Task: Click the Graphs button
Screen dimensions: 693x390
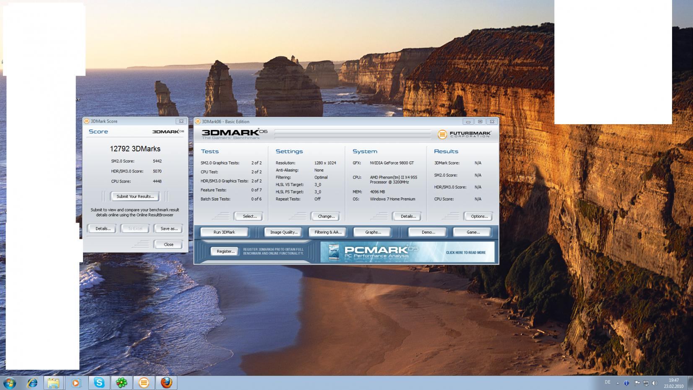Action: (373, 232)
